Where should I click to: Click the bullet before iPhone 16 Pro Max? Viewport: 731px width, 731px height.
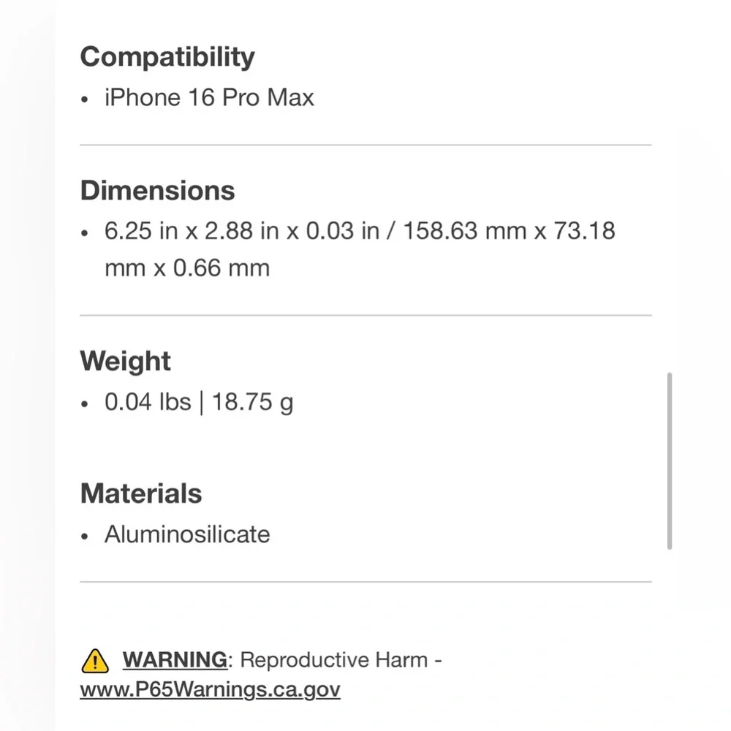(x=84, y=99)
